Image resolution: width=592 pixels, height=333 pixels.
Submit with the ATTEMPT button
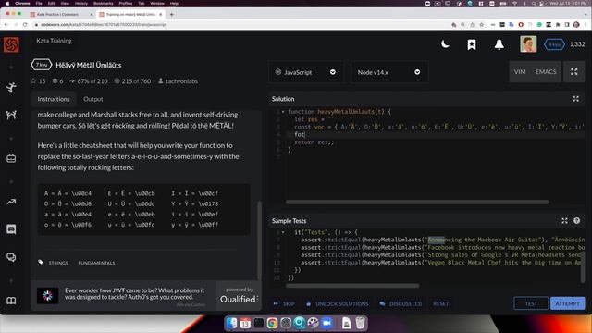point(567,303)
